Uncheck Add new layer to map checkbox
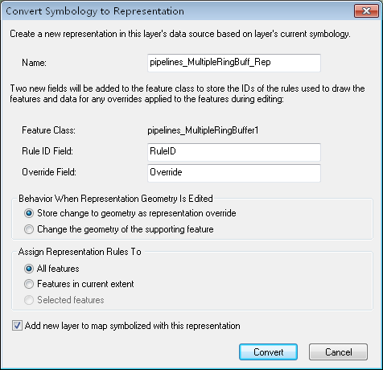The image size is (383, 370). [17, 326]
